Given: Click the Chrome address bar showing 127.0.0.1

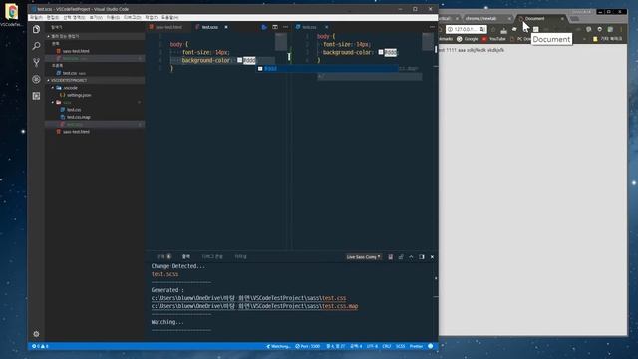Looking at the screenshot, I should pyautogui.click(x=466, y=29).
